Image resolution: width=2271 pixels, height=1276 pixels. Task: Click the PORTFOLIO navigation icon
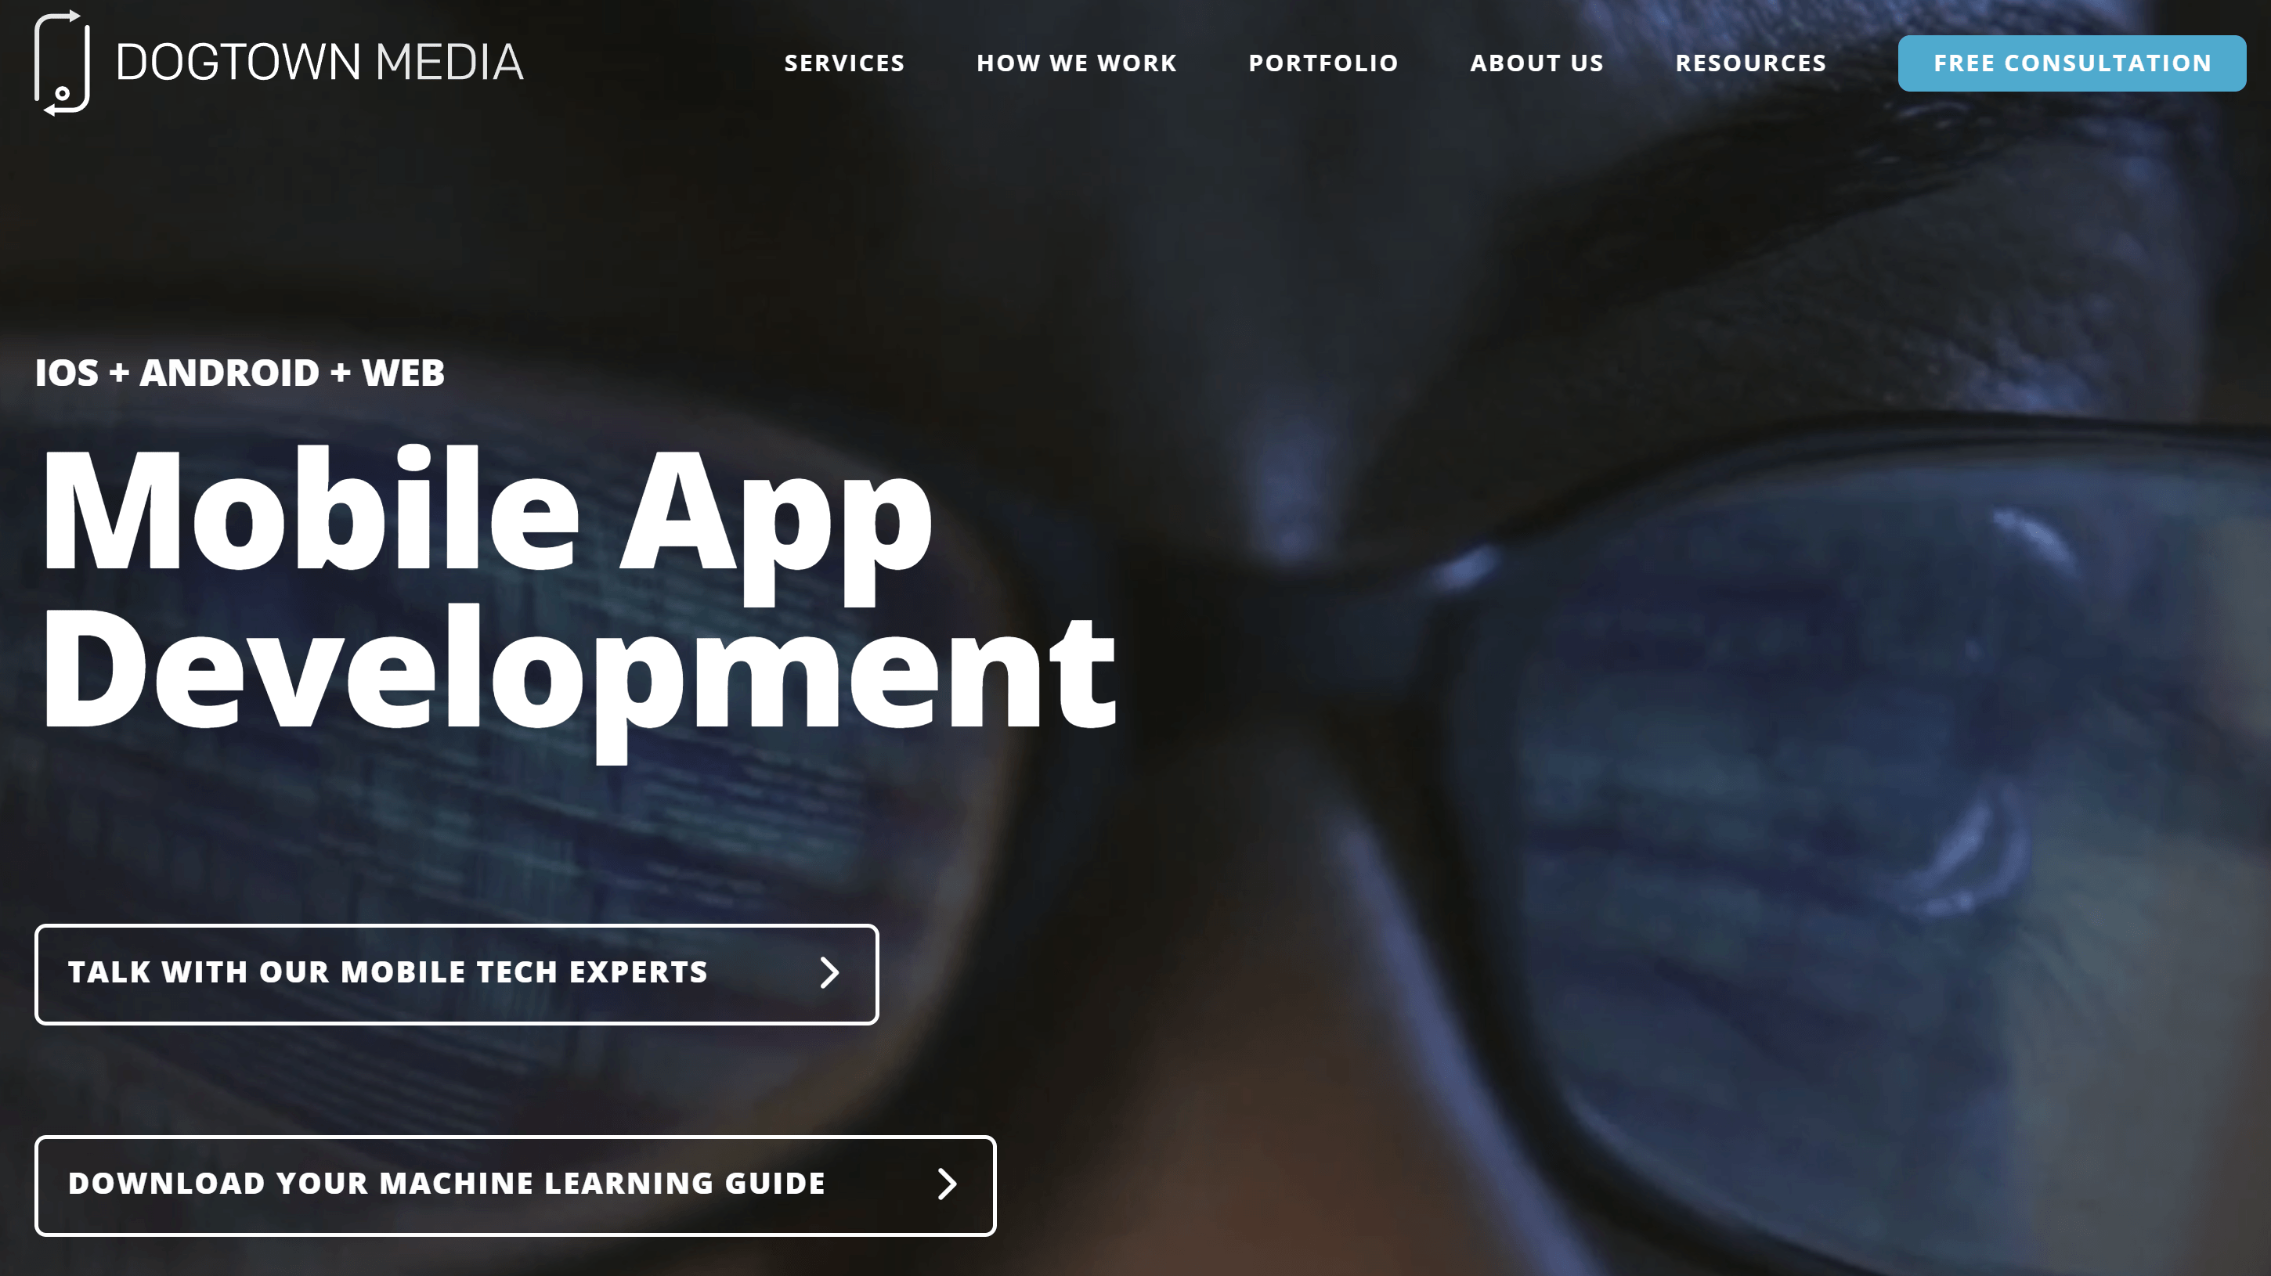pos(1323,63)
